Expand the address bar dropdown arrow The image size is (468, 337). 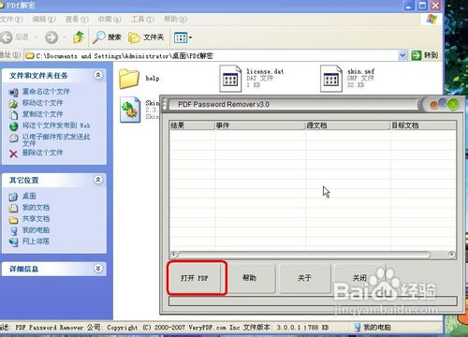click(x=402, y=56)
